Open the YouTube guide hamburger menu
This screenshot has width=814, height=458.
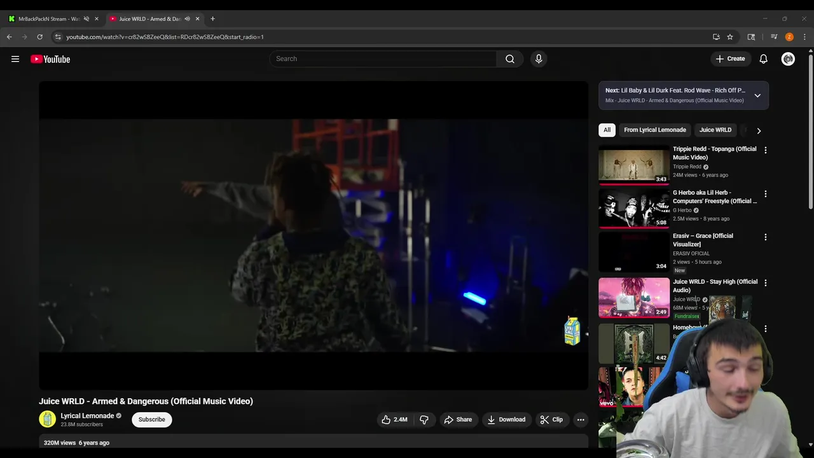pyautogui.click(x=15, y=59)
